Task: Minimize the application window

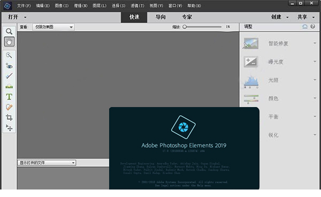Action: pos(292,3)
